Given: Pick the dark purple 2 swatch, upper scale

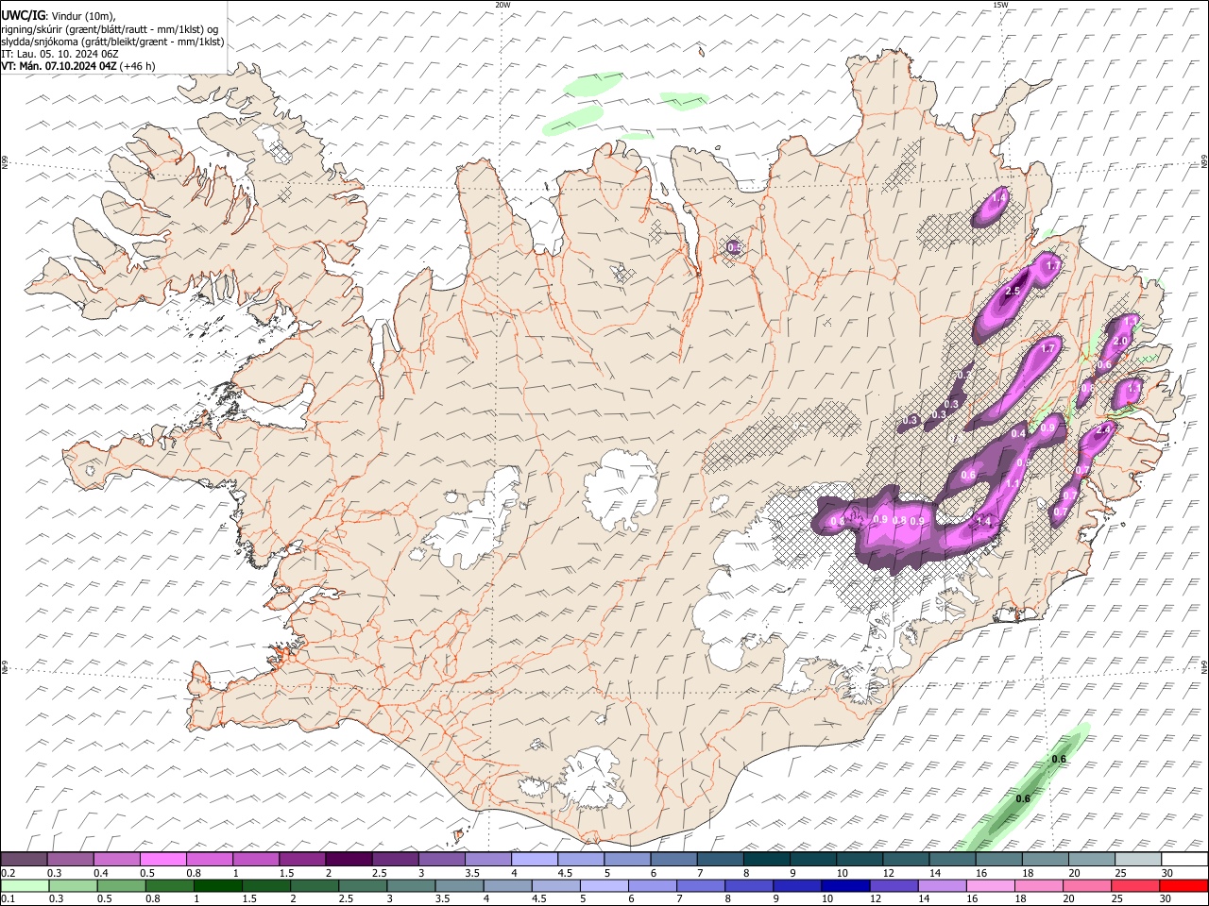Looking at the screenshot, I should 349,859.
